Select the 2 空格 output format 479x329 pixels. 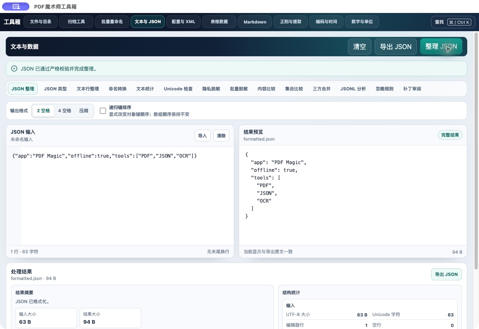pos(43,111)
